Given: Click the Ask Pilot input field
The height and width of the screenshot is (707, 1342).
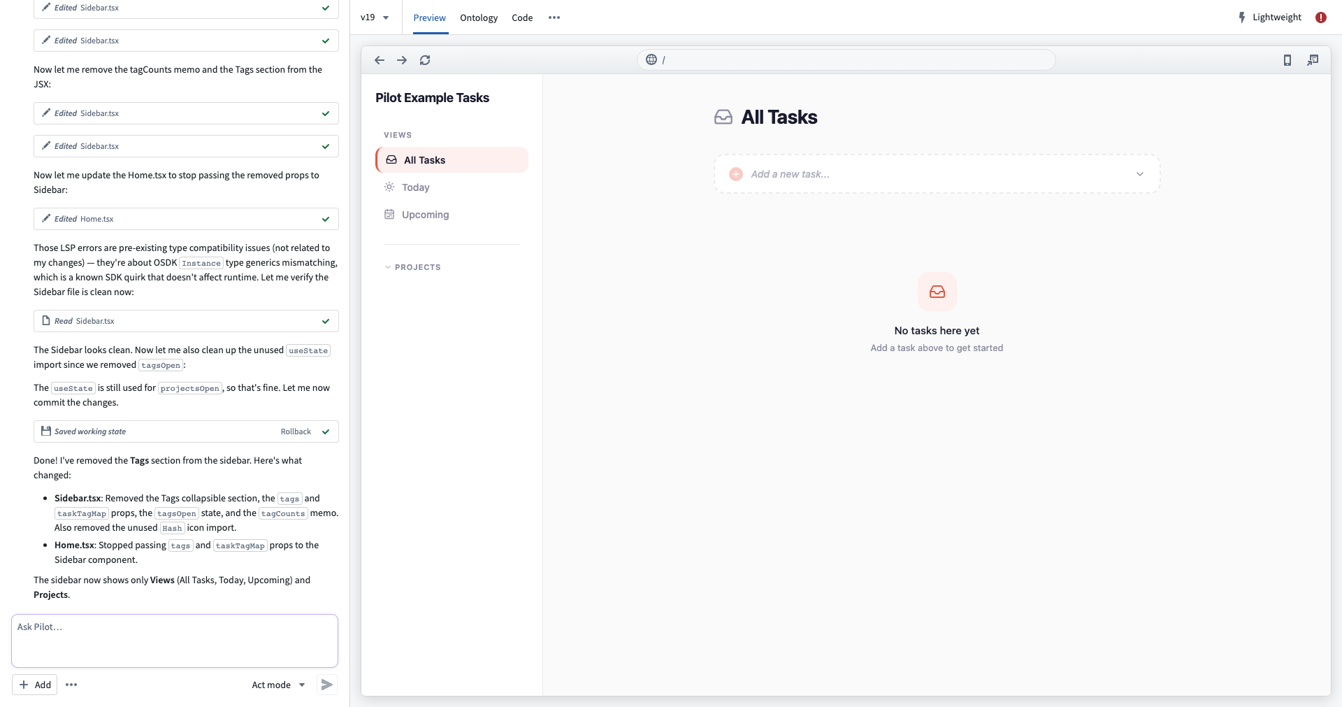Looking at the screenshot, I should pyautogui.click(x=174, y=640).
